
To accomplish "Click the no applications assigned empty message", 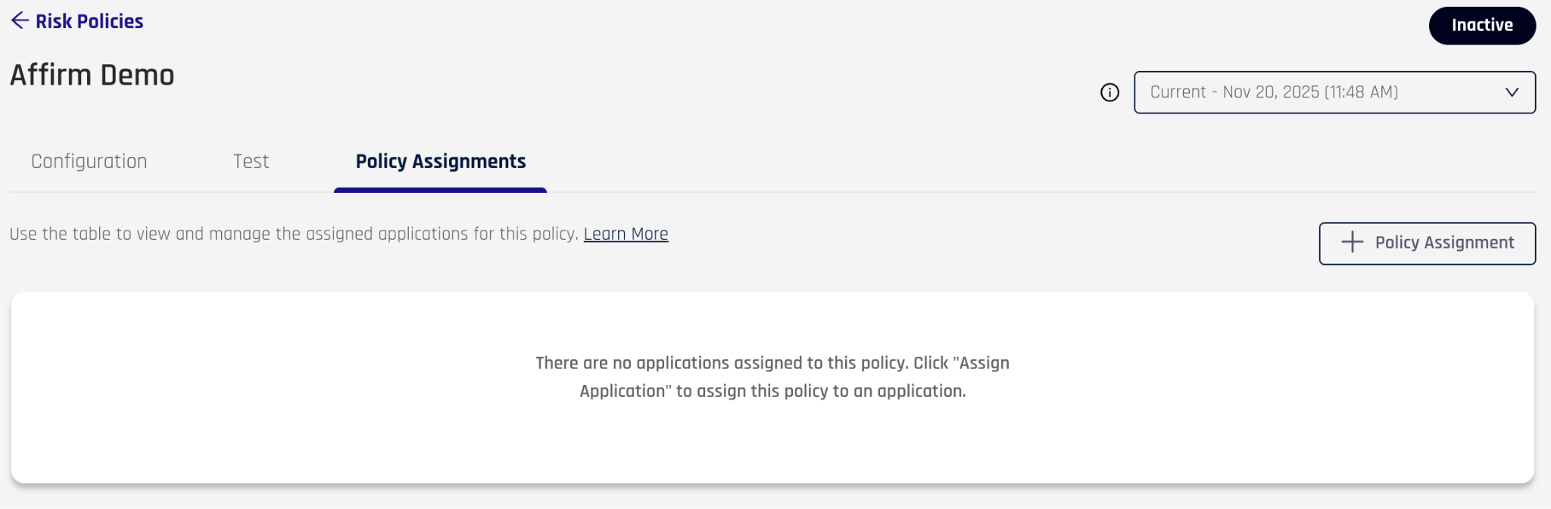I will pos(772,363).
